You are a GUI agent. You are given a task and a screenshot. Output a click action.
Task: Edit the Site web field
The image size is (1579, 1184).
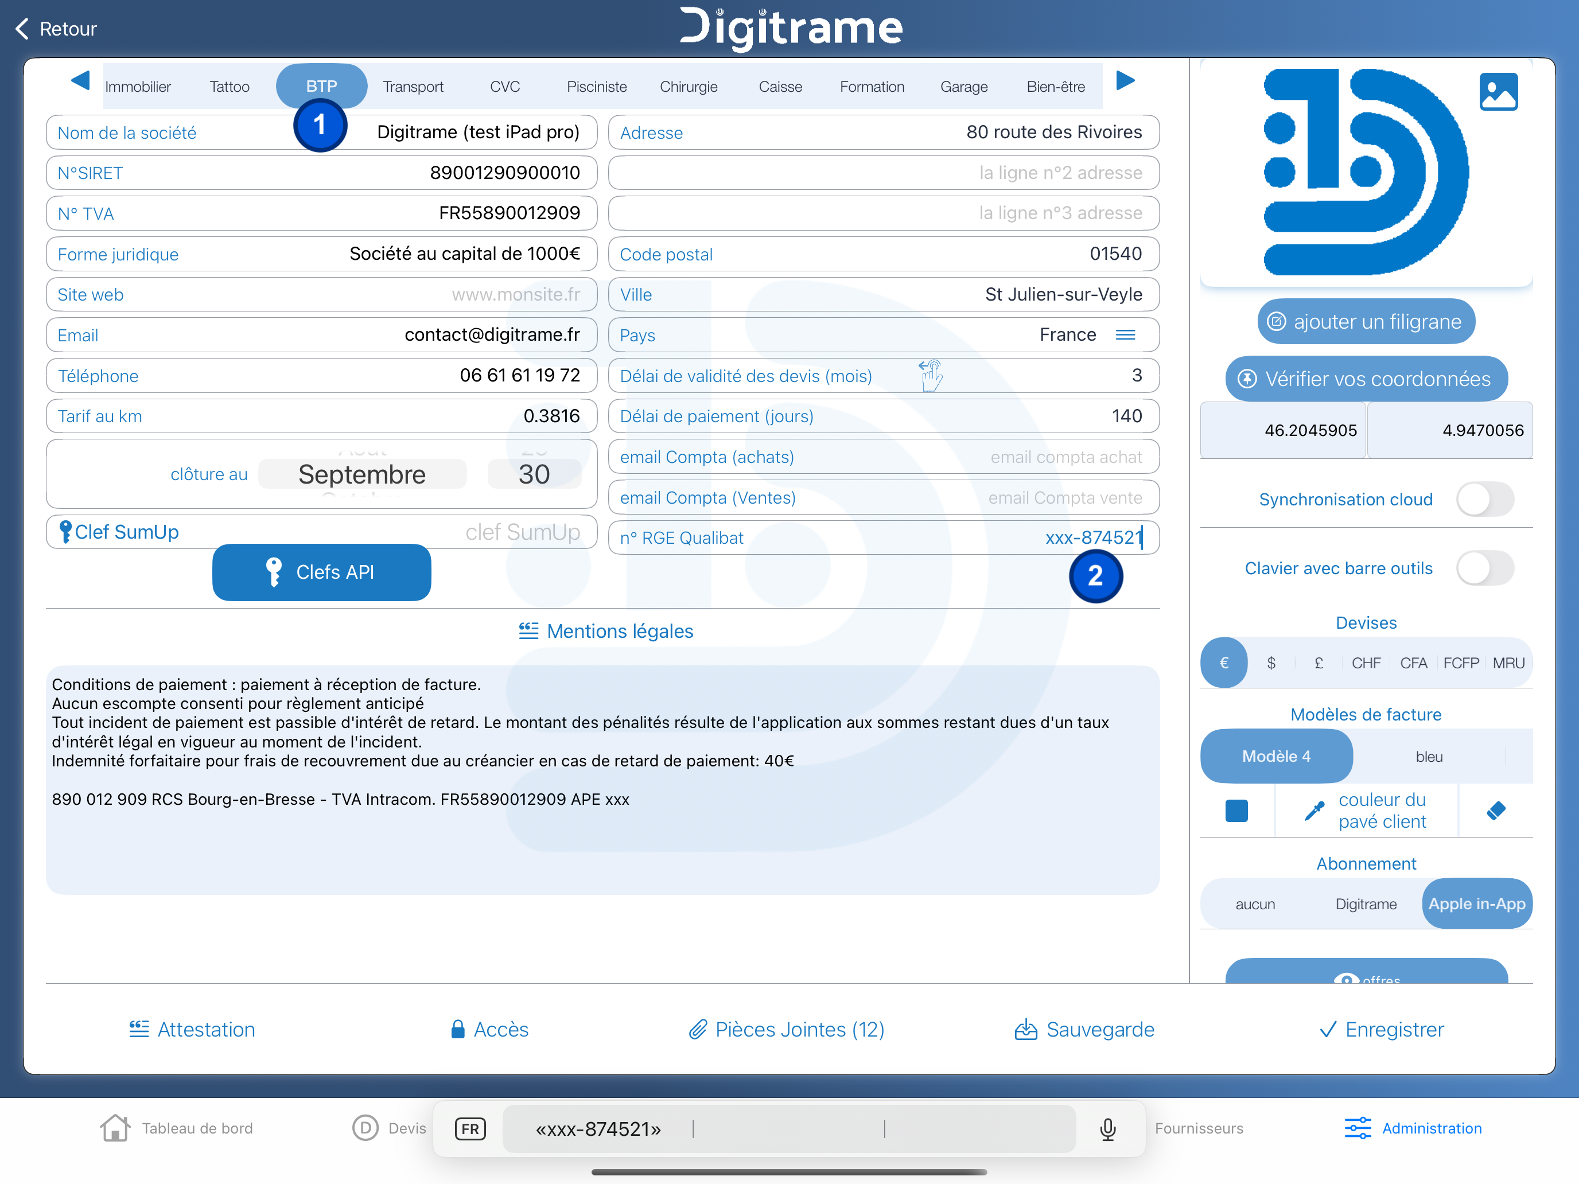(x=321, y=294)
